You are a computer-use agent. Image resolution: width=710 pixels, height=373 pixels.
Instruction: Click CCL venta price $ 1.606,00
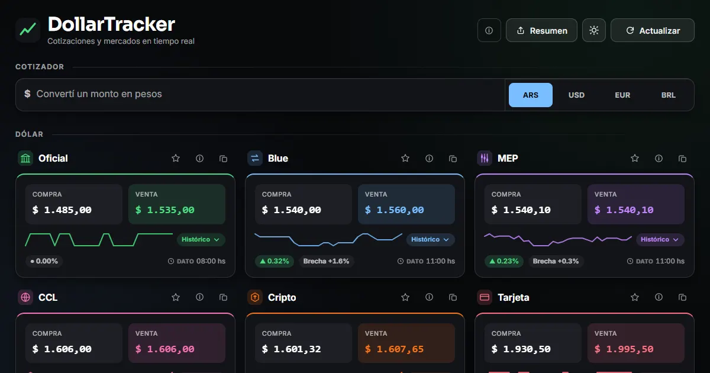(165, 349)
